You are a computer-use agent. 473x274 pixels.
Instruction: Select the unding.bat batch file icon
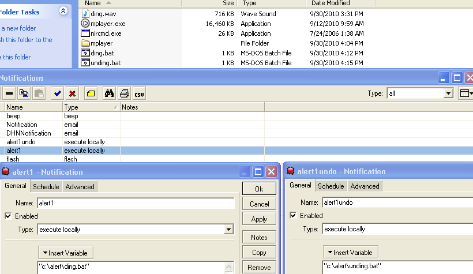click(85, 62)
